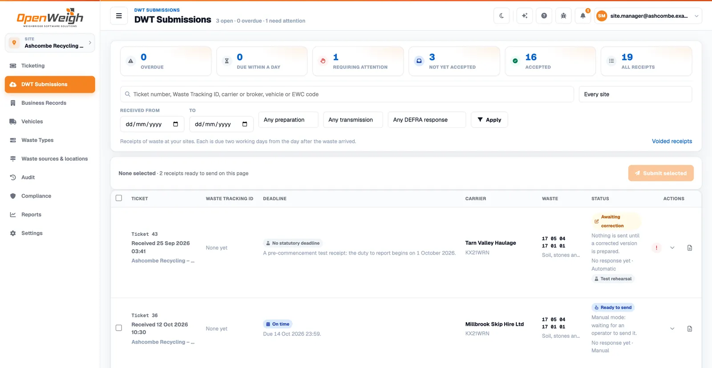Click the Received From date field
The image size is (712, 368).
152,124
